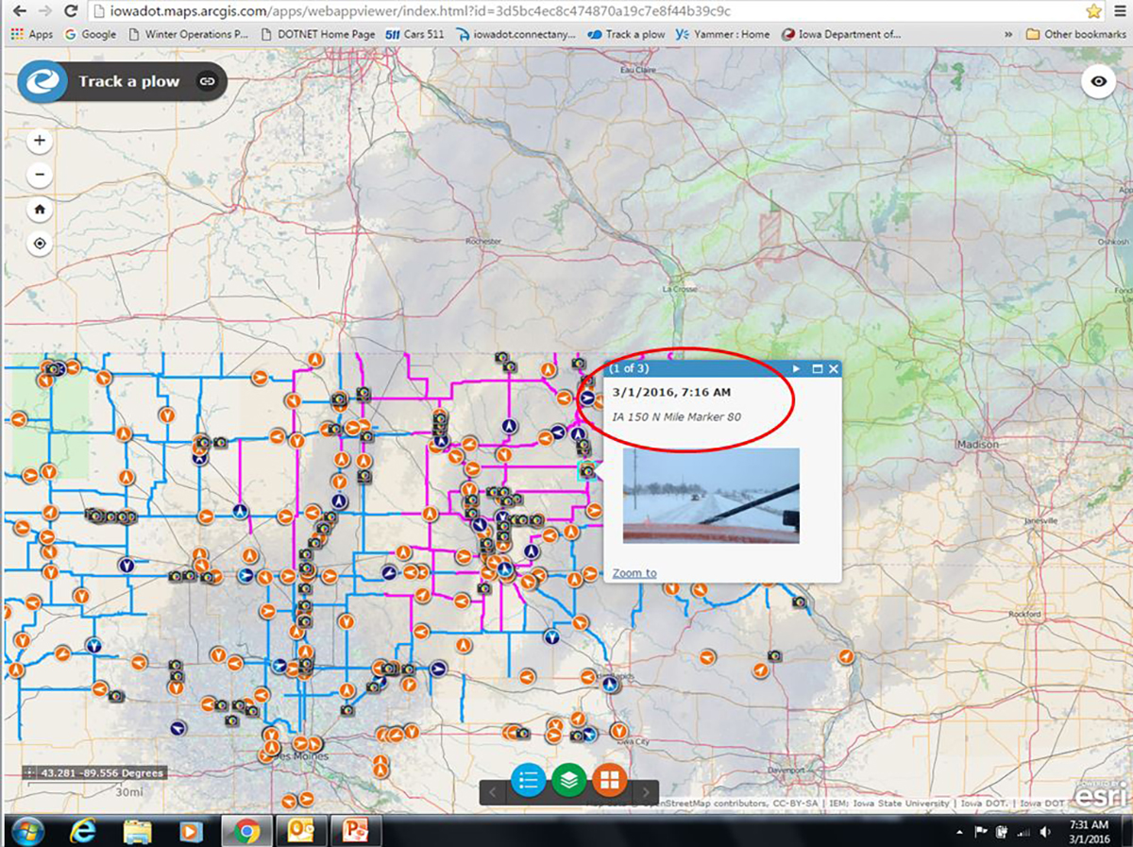Reload the page with the refresh button
The width and height of the screenshot is (1133, 847).
[71, 11]
